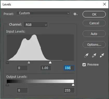The width and height of the screenshot is (109, 99).
Task: Focus the midtone field showing 1.00
Action: [46, 68]
